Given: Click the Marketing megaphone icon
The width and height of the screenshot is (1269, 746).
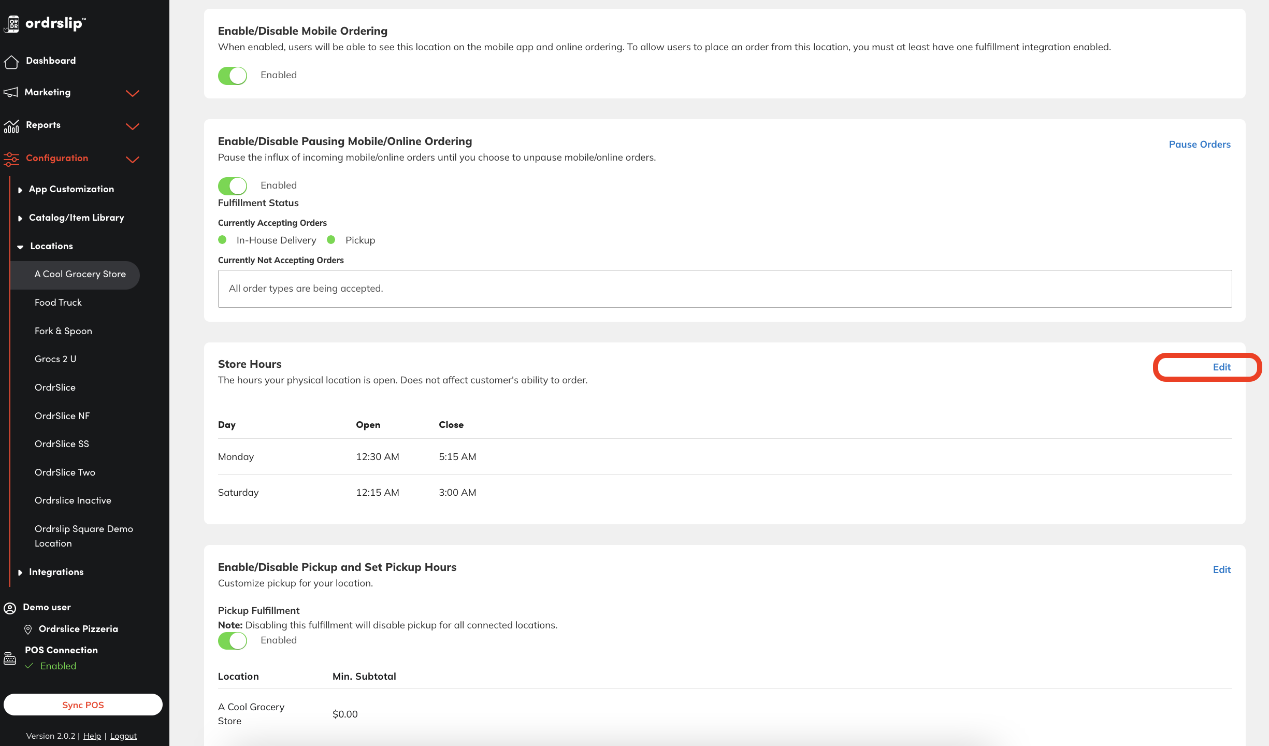Looking at the screenshot, I should pos(11,92).
